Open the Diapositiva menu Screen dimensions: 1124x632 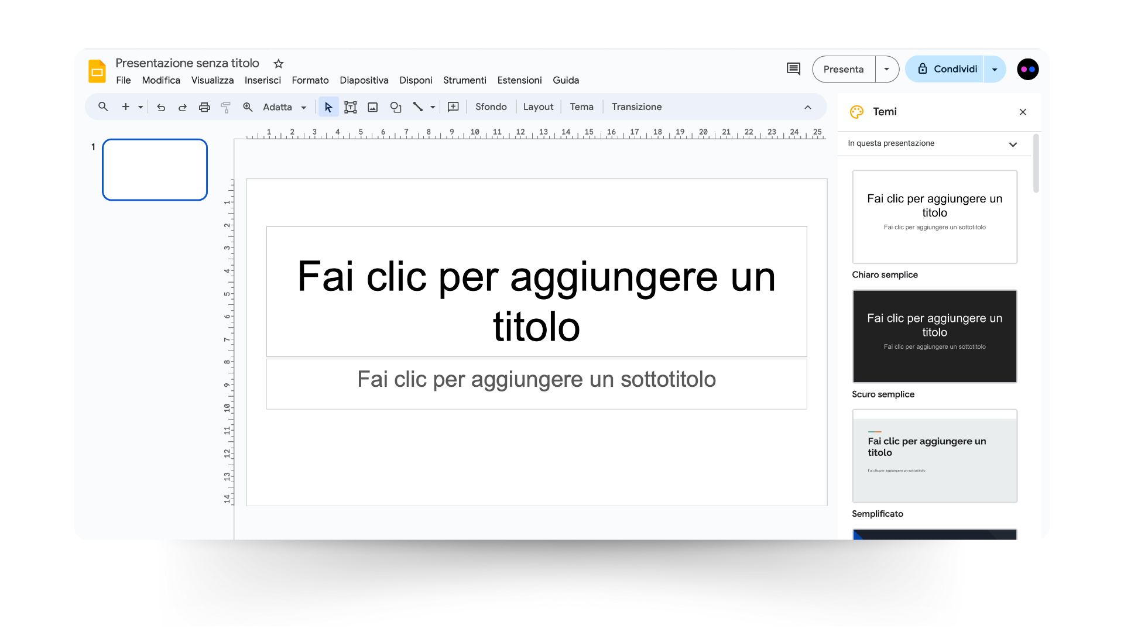[364, 80]
